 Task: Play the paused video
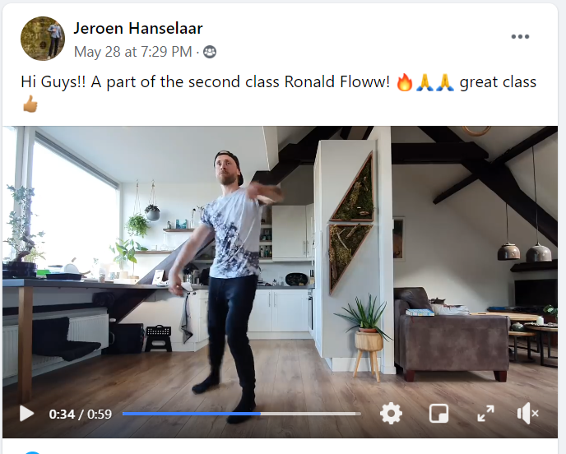coord(26,414)
